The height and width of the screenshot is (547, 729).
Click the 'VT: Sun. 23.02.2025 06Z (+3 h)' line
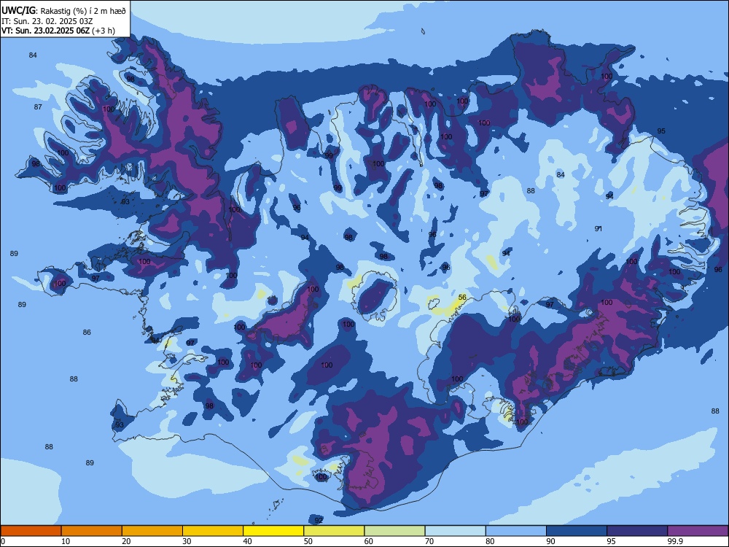coord(58,31)
